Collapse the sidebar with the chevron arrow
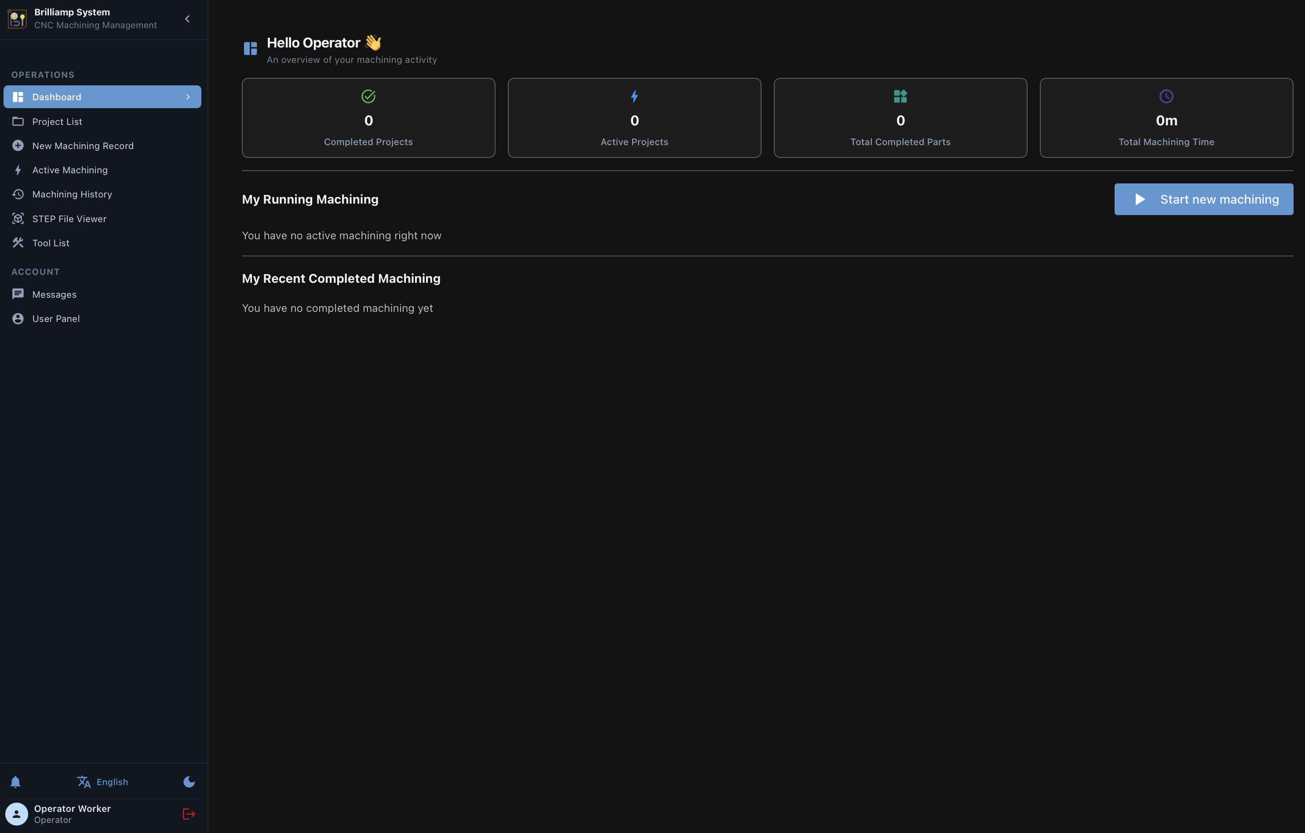1305x833 pixels. tap(187, 19)
